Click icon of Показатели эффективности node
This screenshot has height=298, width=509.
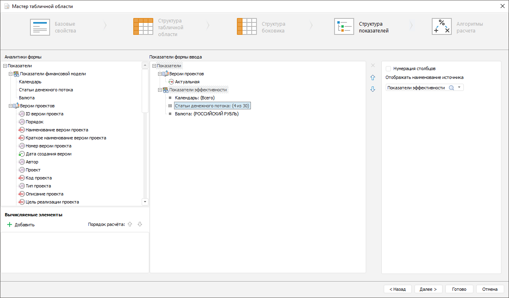point(165,90)
